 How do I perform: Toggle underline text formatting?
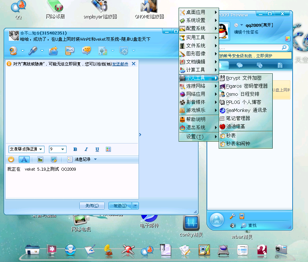(97, 149)
